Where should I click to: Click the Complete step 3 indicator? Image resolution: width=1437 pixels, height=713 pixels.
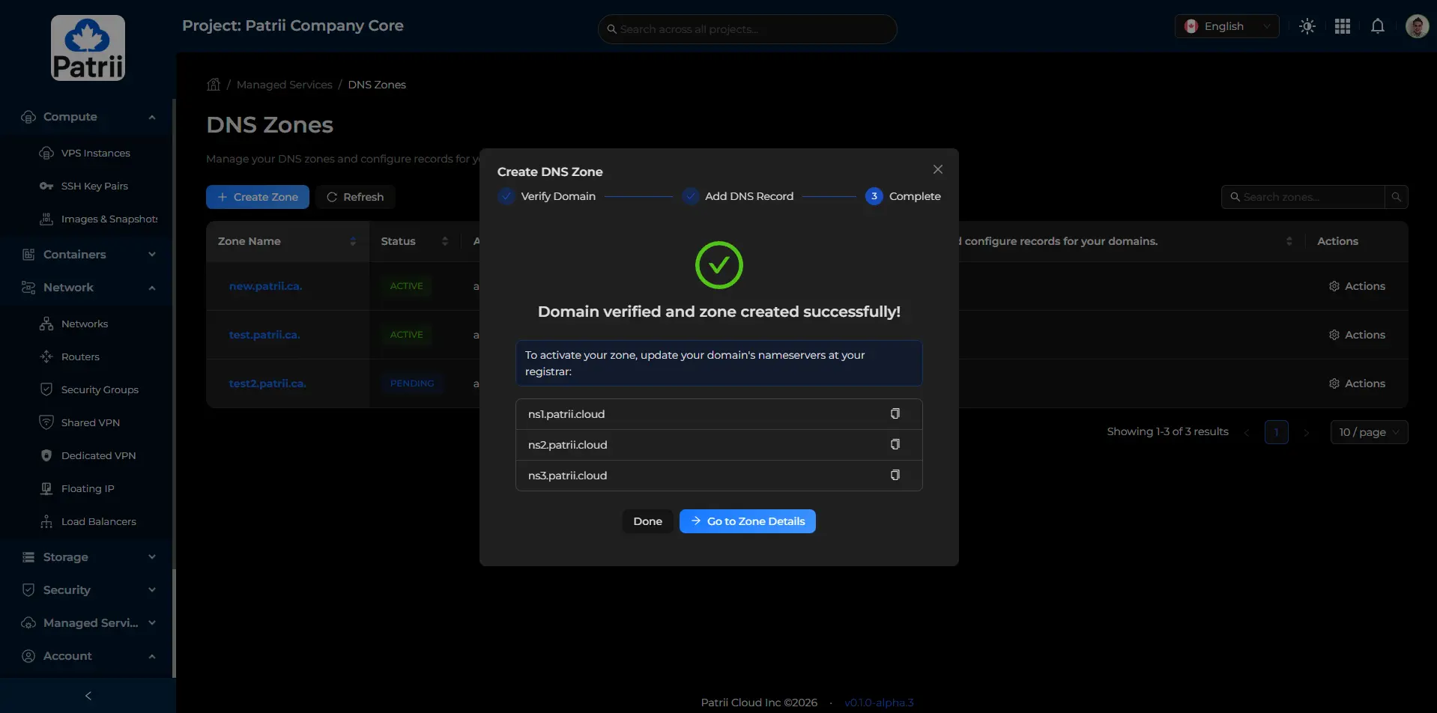point(874,196)
